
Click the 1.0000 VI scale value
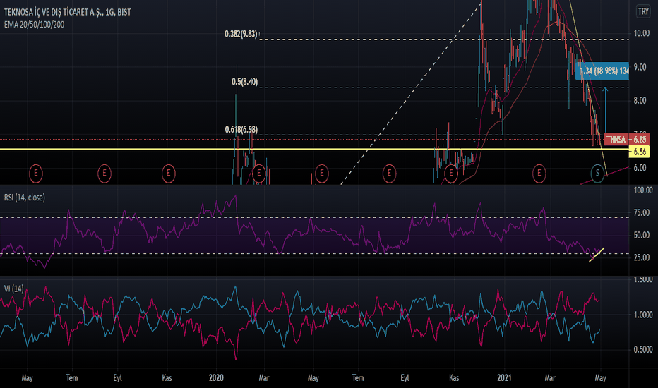pyautogui.click(x=643, y=315)
